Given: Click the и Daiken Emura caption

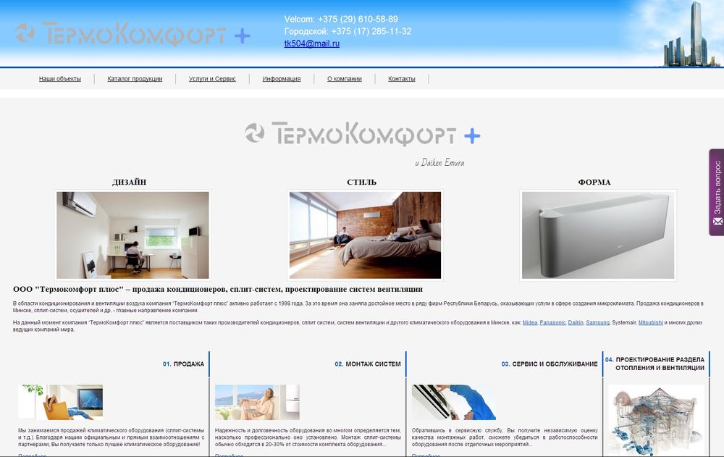Looking at the screenshot, I should 439,163.
